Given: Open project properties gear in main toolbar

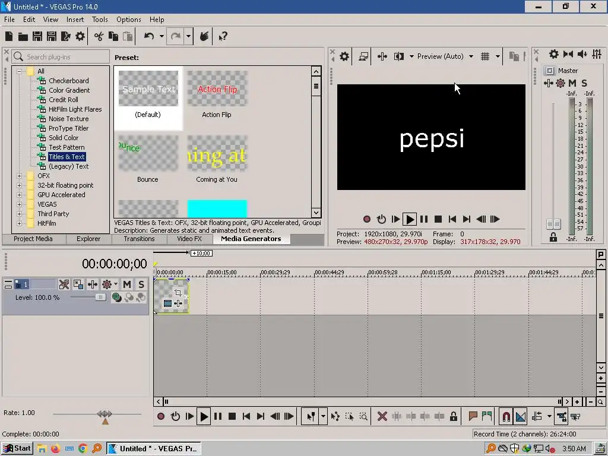Looking at the screenshot, I should click(80, 36).
